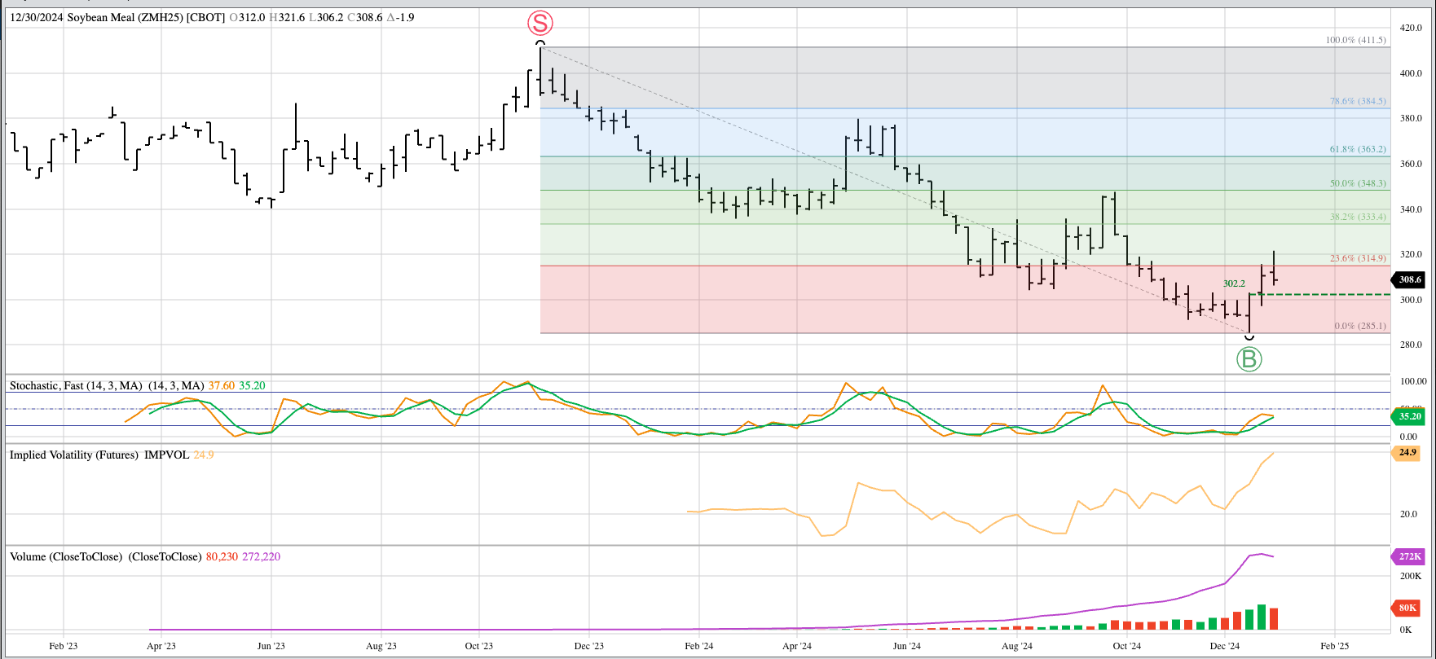The height and width of the screenshot is (659, 1436).
Task: Select the 23.6% (314.9) Fibonacci level label
Action: [x=1357, y=258]
